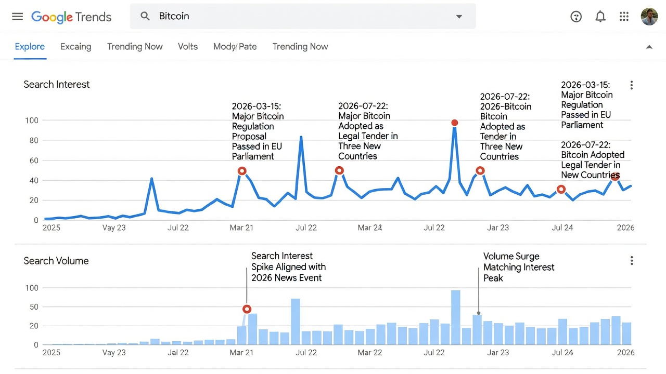Select the Mar 21 interest peak marker
This screenshot has width=666, height=374.
pyautogui.click(x=242, y=171)
